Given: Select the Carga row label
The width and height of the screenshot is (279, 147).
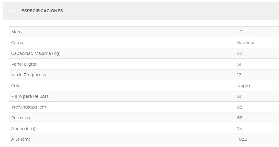Looking at the screenshot, I should pyautogui.click(x=17, y=43).
